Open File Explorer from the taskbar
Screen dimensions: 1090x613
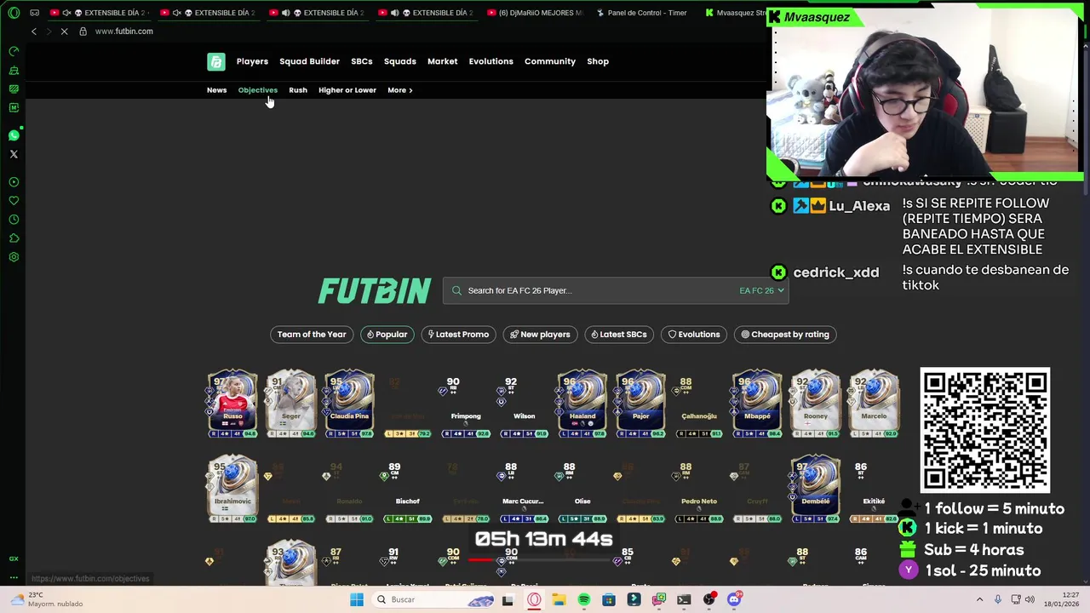click(x=559, y=599)
